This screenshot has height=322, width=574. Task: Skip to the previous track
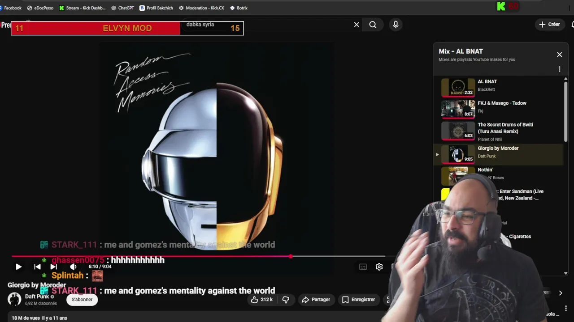37,267
